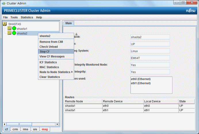The image size is (199, 134).
Task: Choose Stop CF from context menu
Action: tap(45, 52)
